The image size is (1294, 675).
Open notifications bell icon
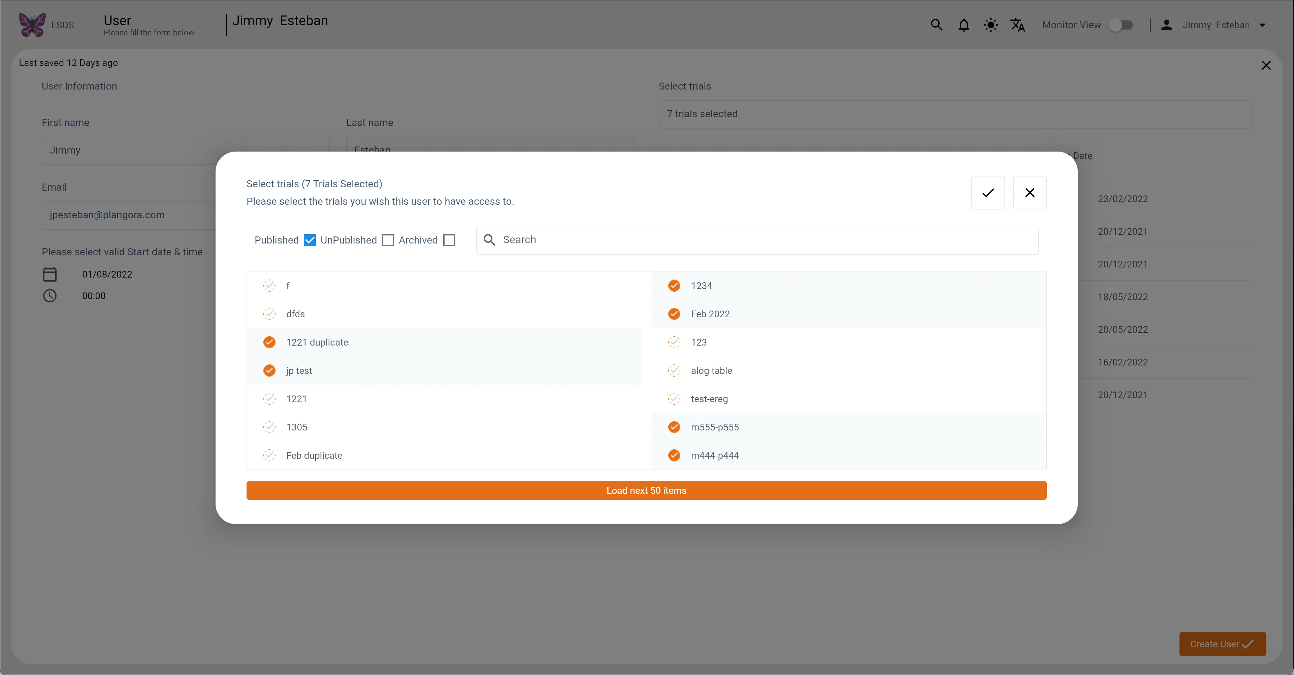tap(964, 25)
